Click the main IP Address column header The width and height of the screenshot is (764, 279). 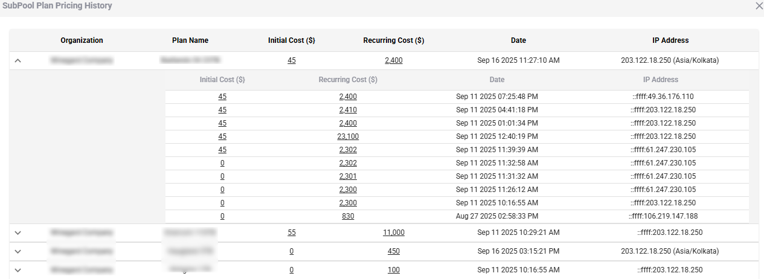point(670,40)
